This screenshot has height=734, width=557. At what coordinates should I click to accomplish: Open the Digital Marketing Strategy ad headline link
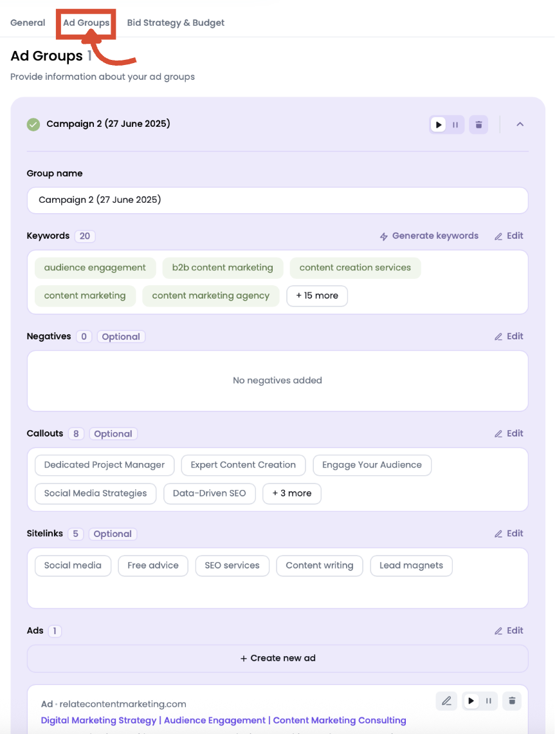pyautogui.click(x=223, y=720)
